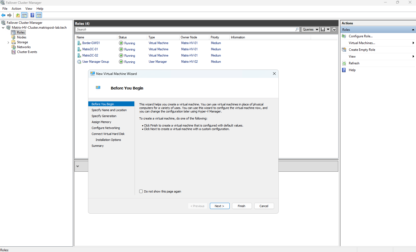416x252 pixels.
Task: Open the Queries dropdown
Action: 310,29
